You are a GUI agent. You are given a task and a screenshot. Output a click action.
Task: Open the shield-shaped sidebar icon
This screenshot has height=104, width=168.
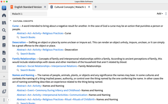[x=4, y=60]
